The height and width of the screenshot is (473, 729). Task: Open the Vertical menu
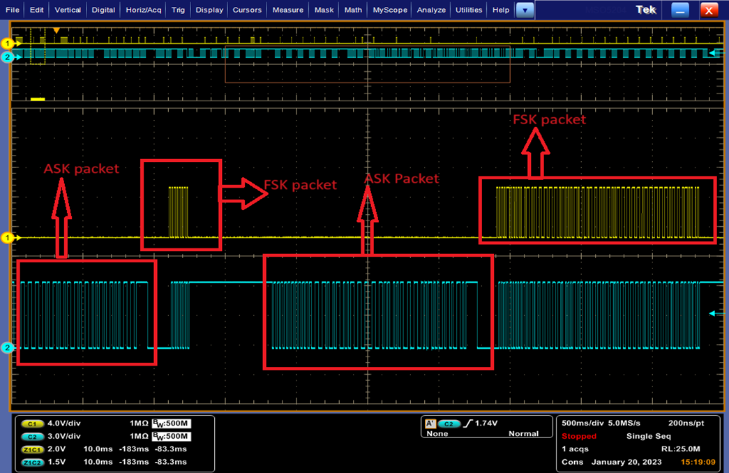(x=68, y=10)
